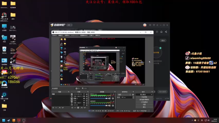Open the Scene Collection menu in OBS
Screen dimensions: 219x123
[84, 36]
